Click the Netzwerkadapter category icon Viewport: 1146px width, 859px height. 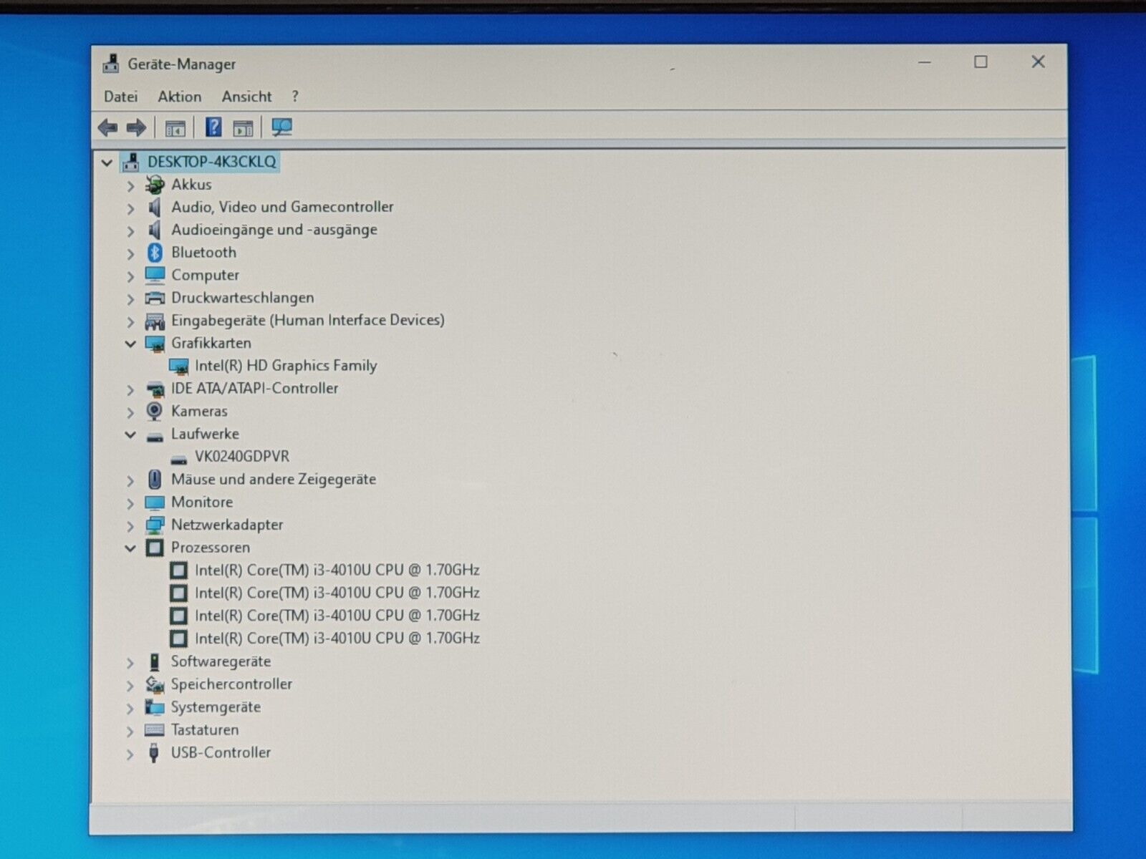[x=155, y=525]
